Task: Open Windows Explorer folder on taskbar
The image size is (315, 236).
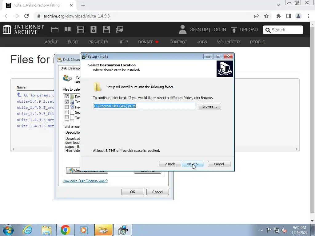Action: [46, 230]
